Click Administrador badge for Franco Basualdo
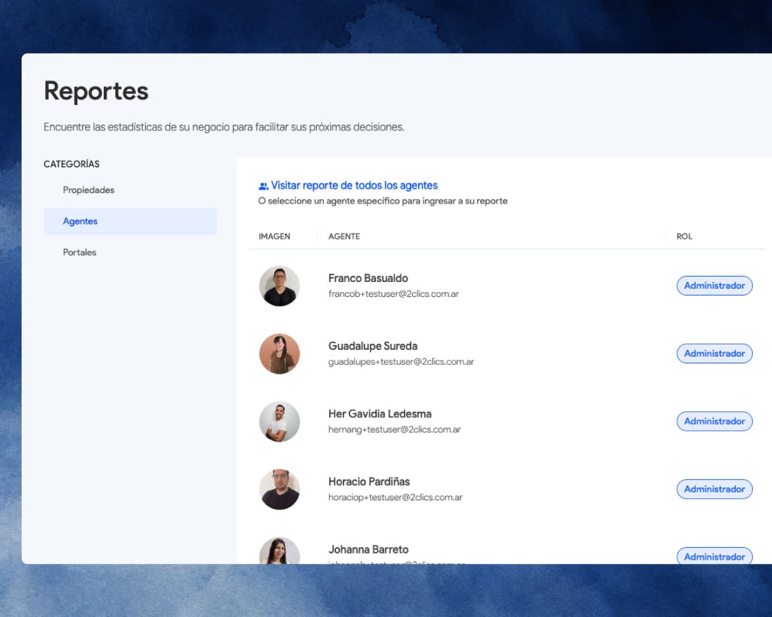 click(715, 286)
